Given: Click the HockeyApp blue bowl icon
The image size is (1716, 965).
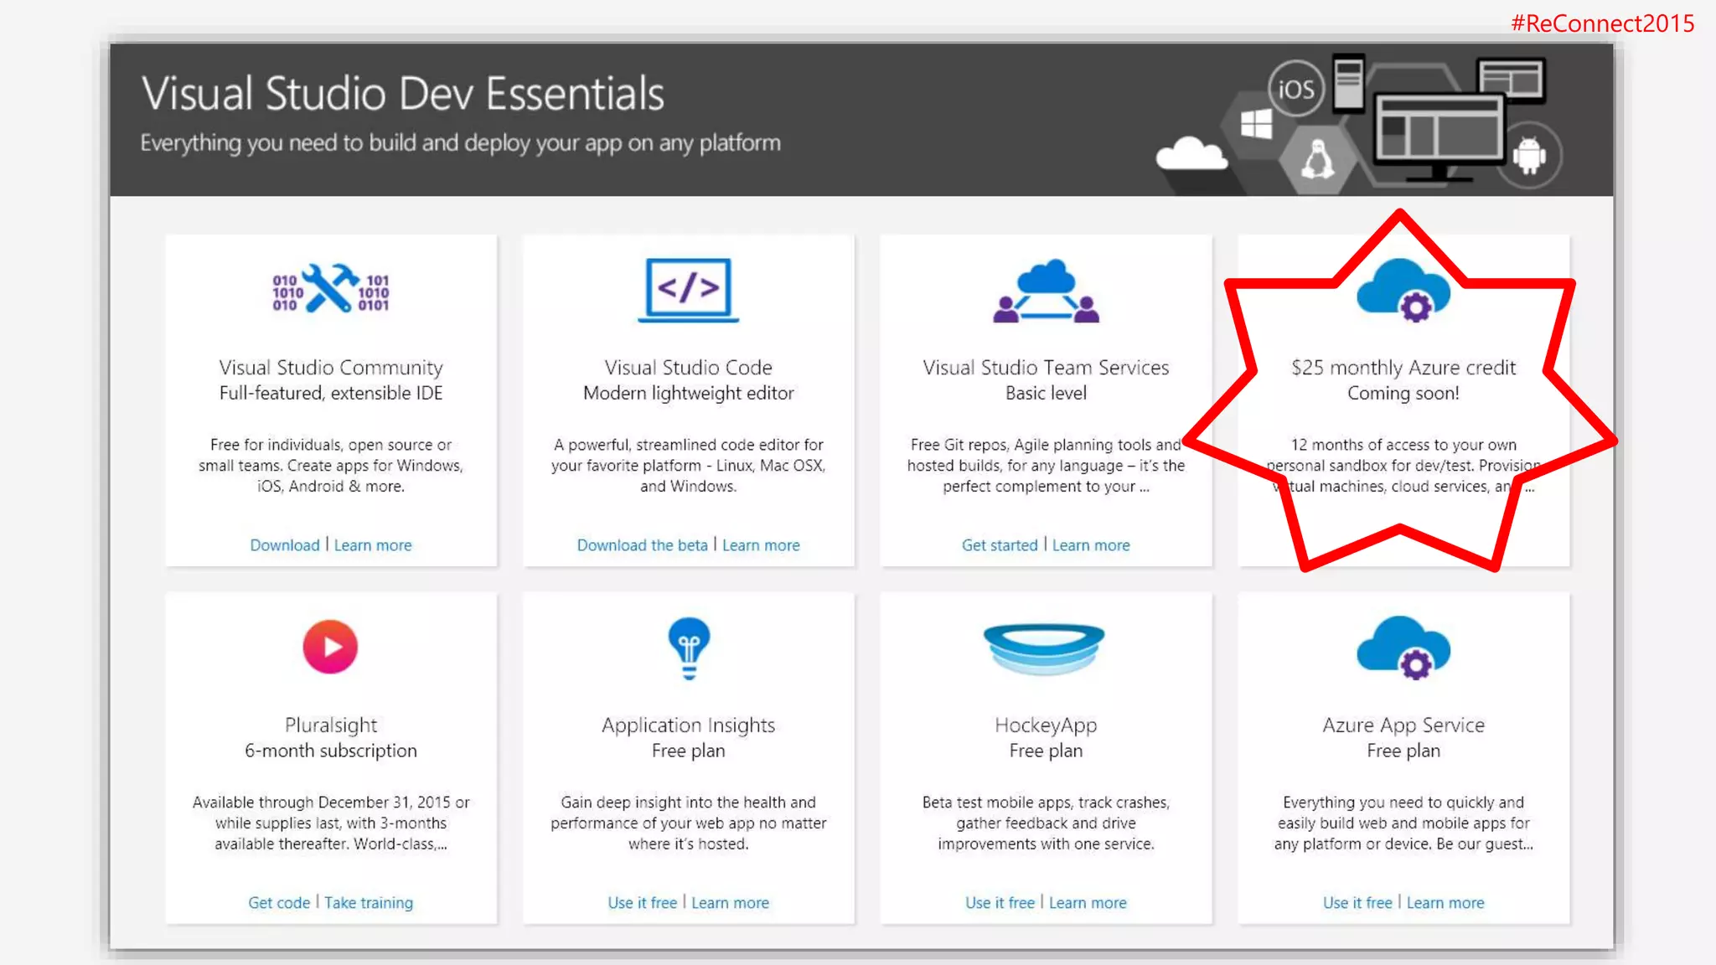Looking at the screenshot, I should pos(1044,648).
